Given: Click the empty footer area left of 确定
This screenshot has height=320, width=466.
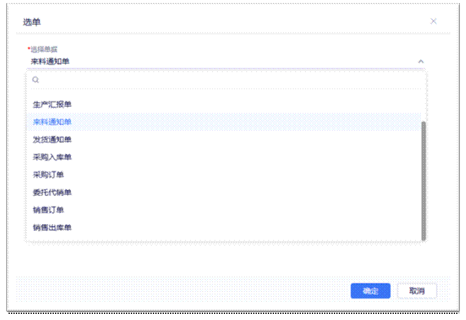Looking at the screenshot, I should [x=183, y=291].
